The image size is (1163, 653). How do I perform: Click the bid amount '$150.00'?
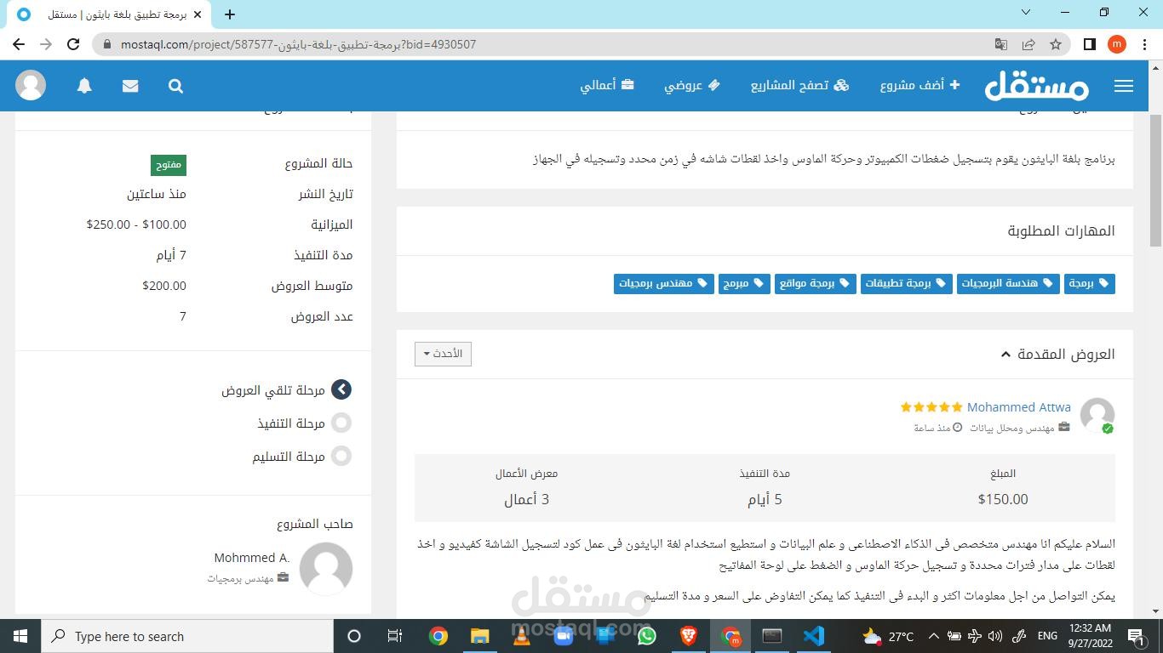coord(1003,499)
